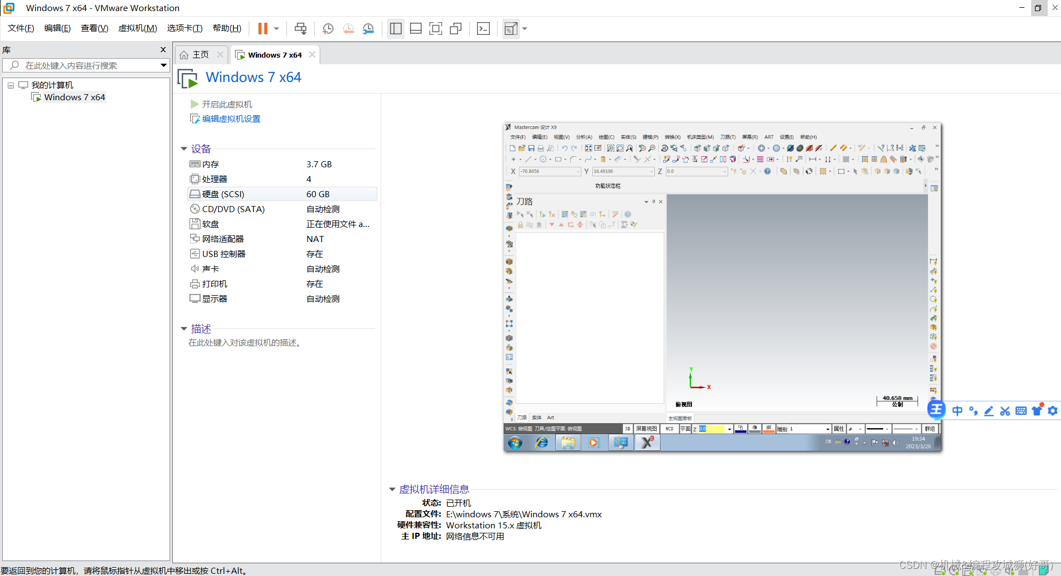Open the snapshot manager icon
This screenshot has width=1061, height=576.
(x=368, y=28)
